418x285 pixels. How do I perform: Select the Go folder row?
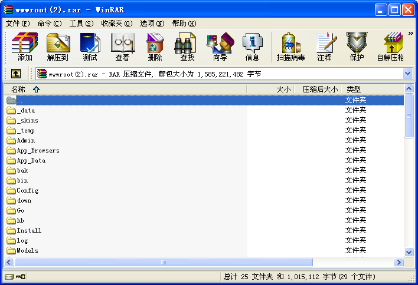[205, 211]
